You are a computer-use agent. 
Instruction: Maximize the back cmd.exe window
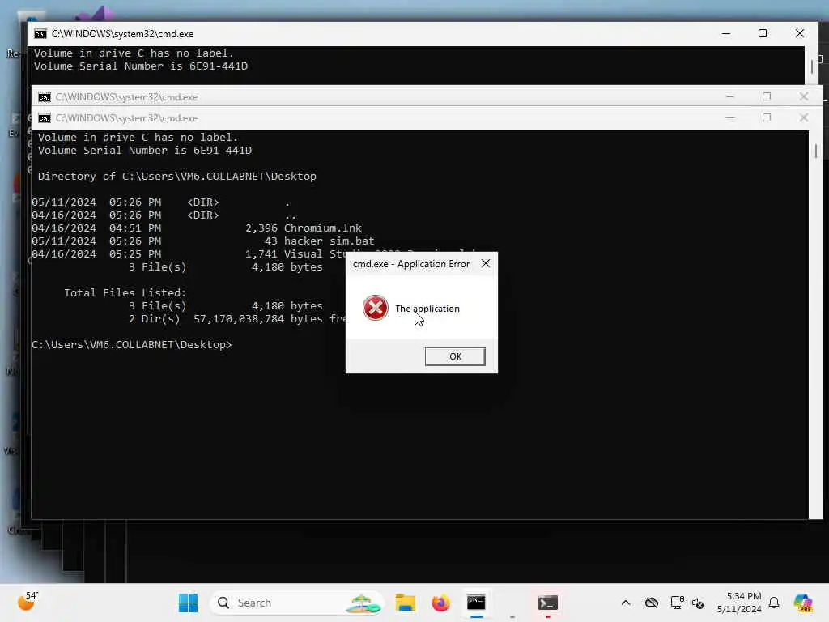click(x=763, y=33)
